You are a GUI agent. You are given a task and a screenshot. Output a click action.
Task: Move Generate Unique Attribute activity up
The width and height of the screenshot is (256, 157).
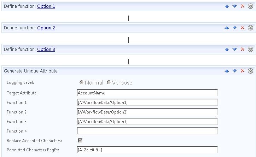point(227,71)
